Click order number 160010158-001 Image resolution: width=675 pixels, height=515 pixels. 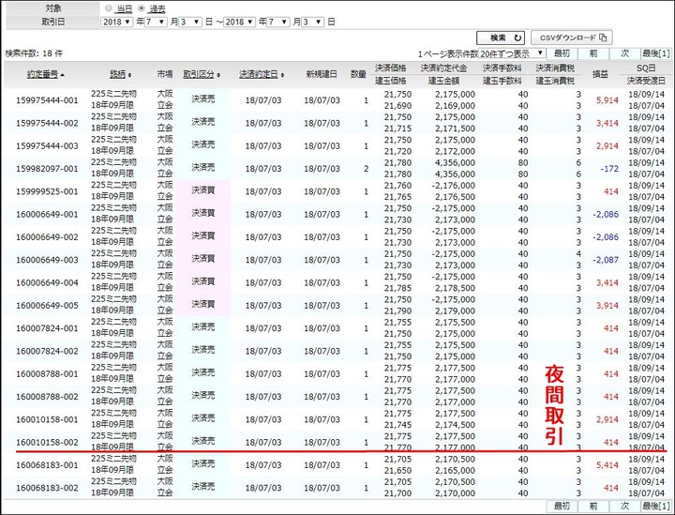point(48,420)
